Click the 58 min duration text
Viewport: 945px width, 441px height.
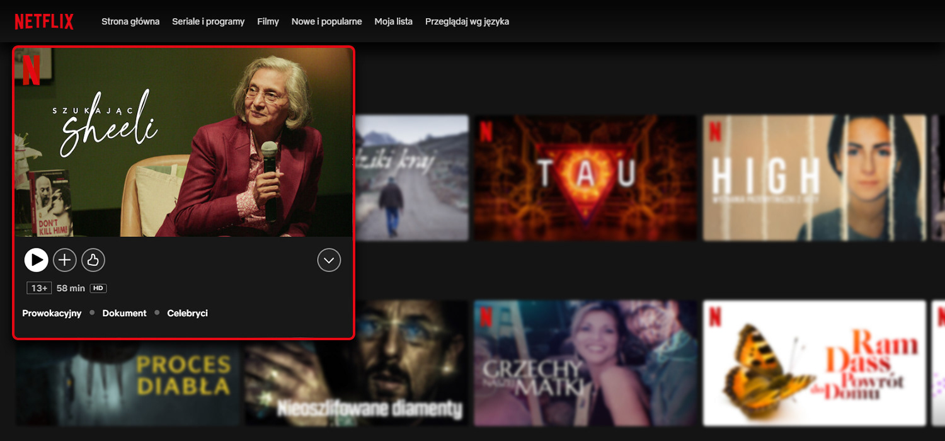pos(71,288)
